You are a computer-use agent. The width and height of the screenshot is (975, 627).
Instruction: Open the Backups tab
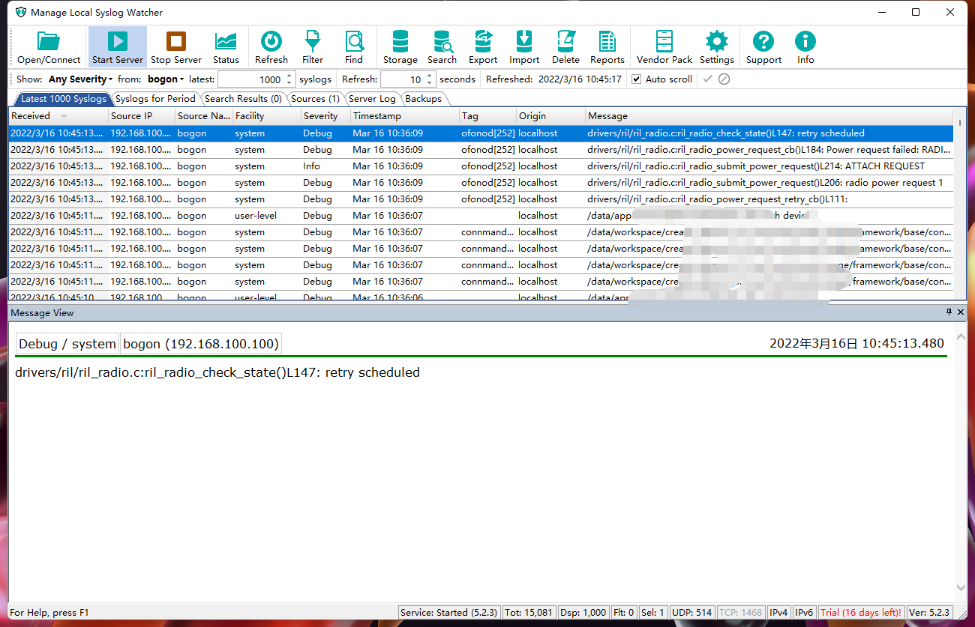pyautogui.click(x=424, y=98)
